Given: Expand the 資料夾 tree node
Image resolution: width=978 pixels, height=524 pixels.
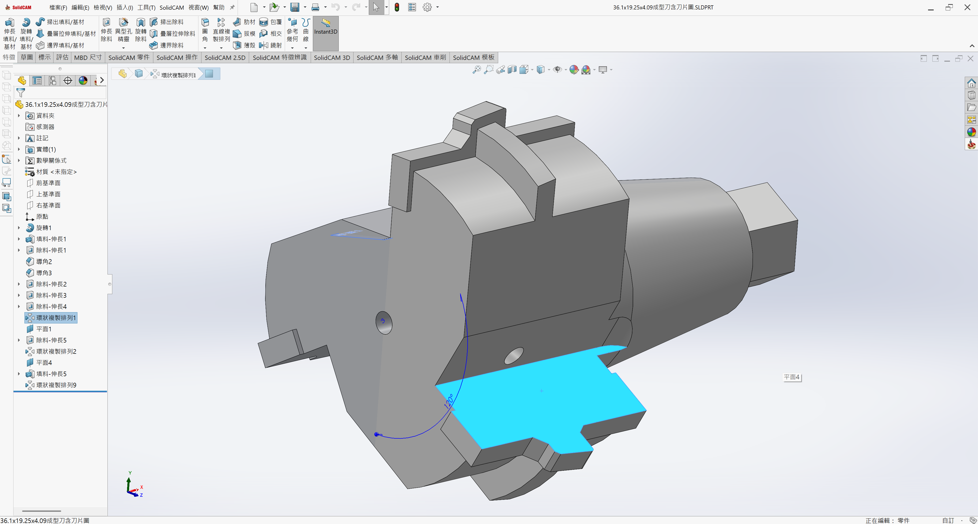Looking at the screenshot, I should coord(19,115).
